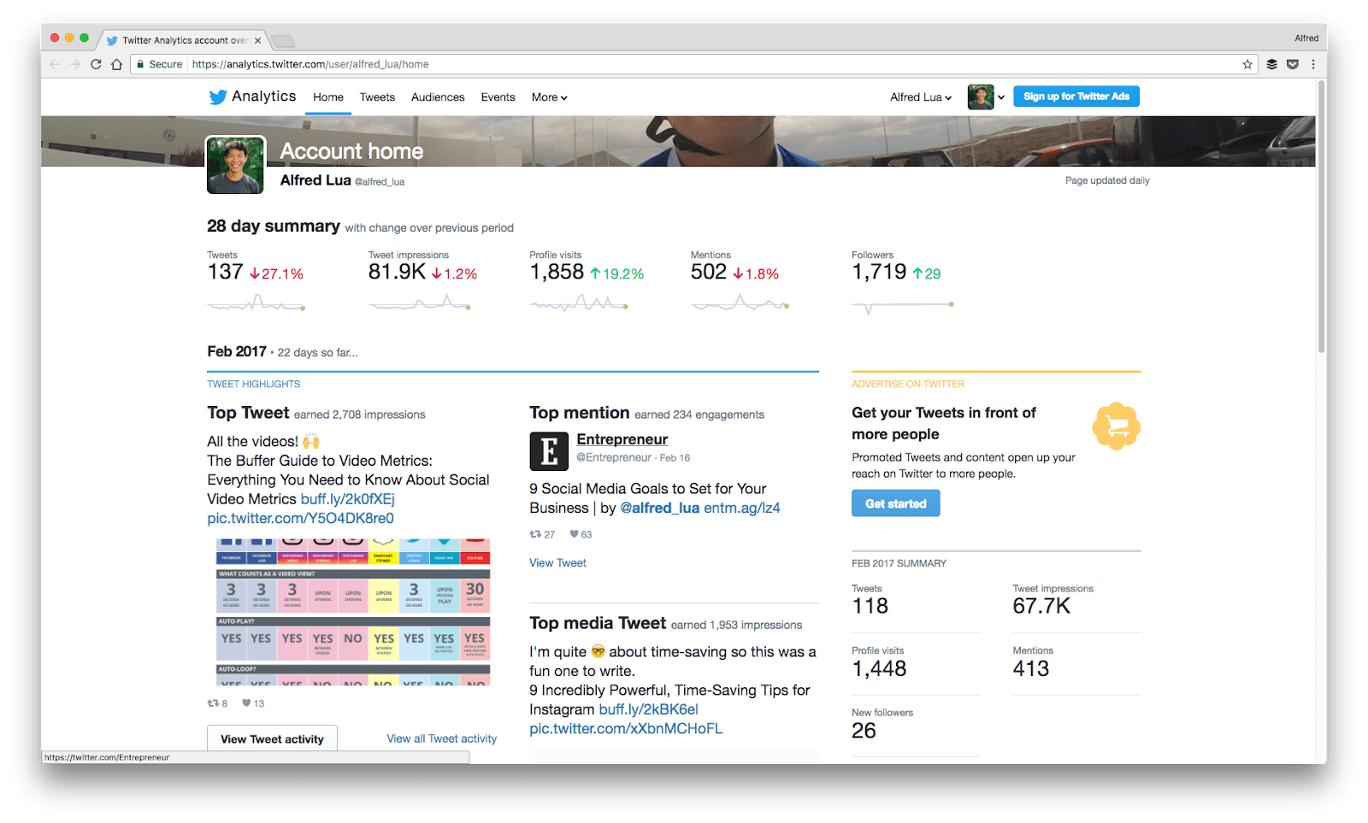Open View all Tweet activity link
Screen dimensions: 1368x823
441,738
